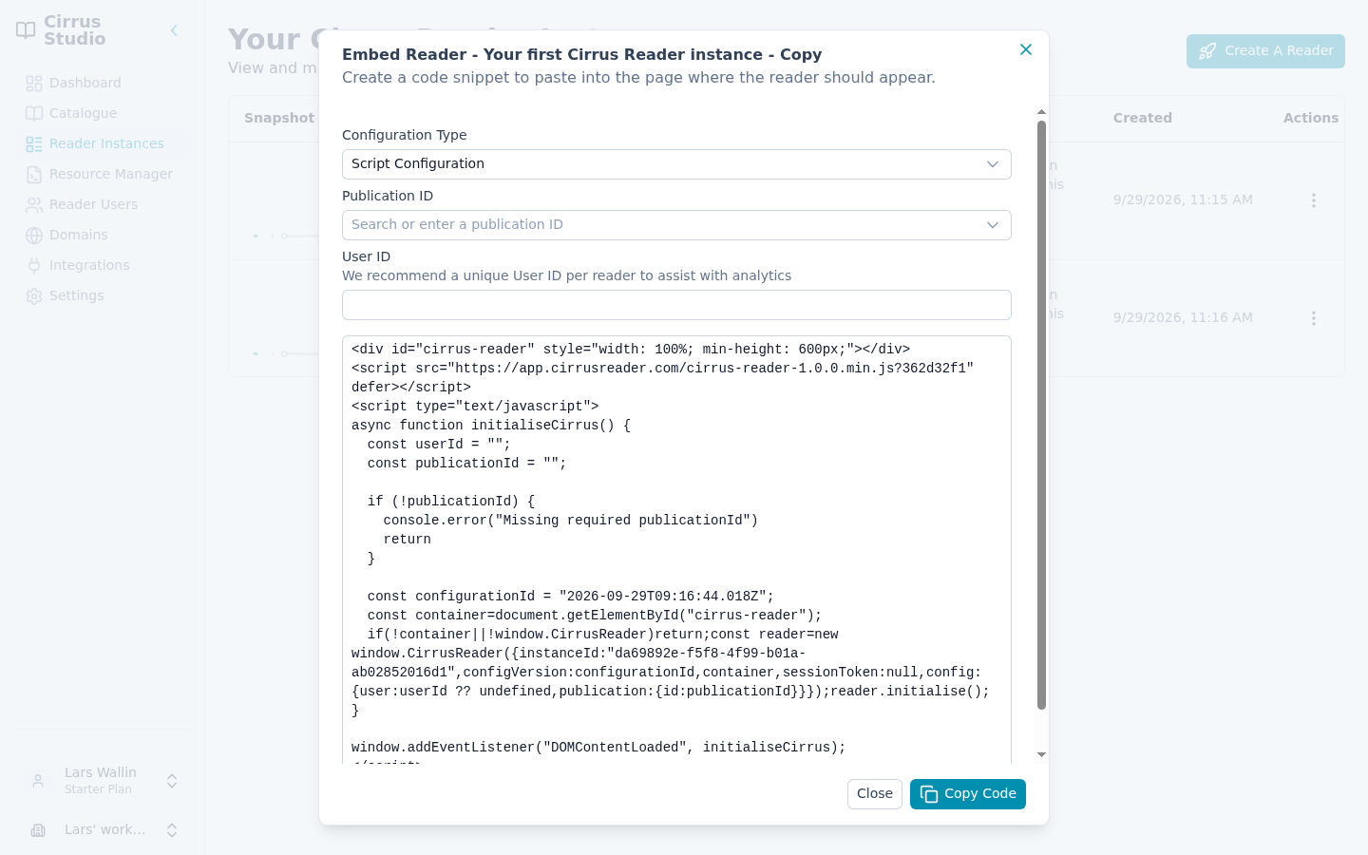Click the User ID analytics recommendation text
The width and height of the screenshot is (1368, 855).
(x=566, y=275)
